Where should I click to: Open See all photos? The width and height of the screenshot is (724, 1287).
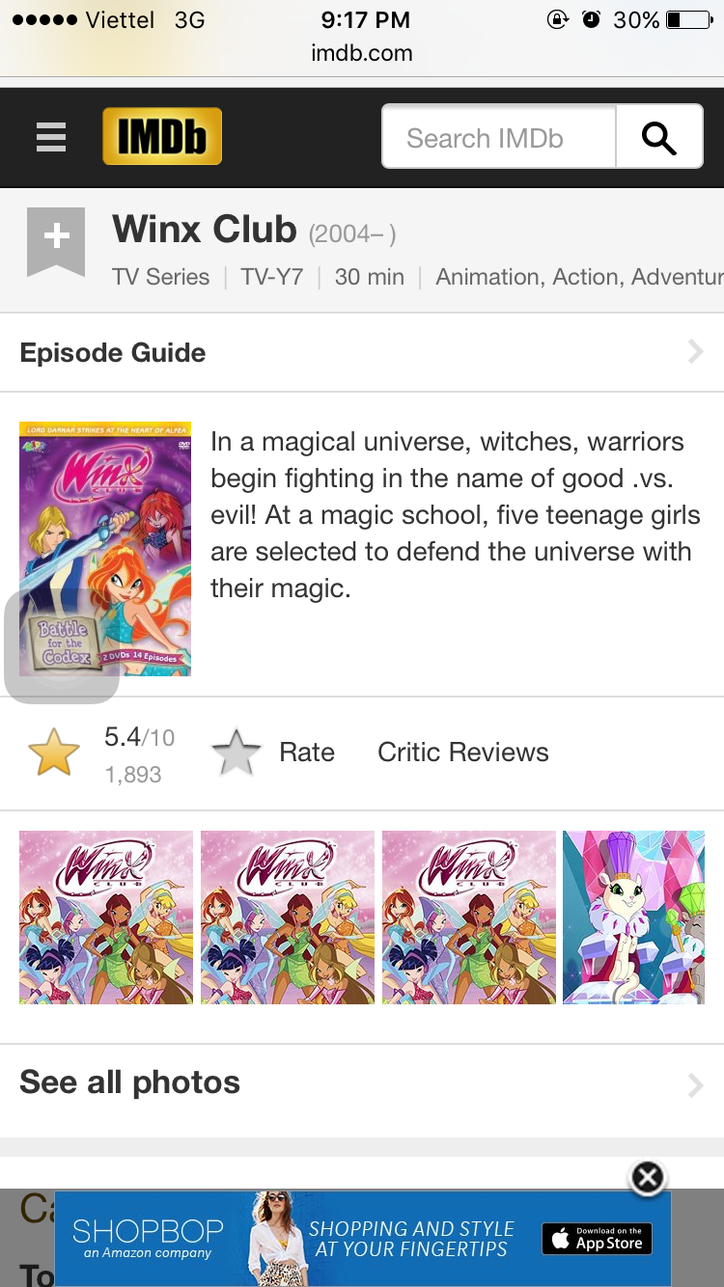362,1083
